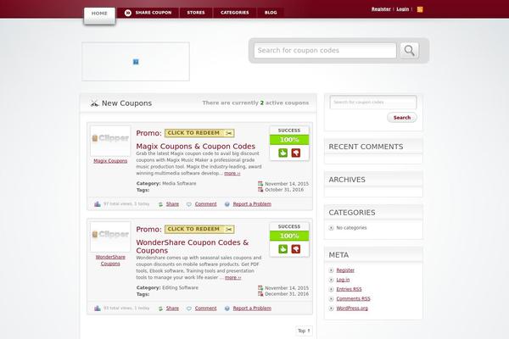This screenshot has width=509, height=339.
Task: Click the WonderShare Clipper store thumbnail
Action: click(x=110, y=236)
